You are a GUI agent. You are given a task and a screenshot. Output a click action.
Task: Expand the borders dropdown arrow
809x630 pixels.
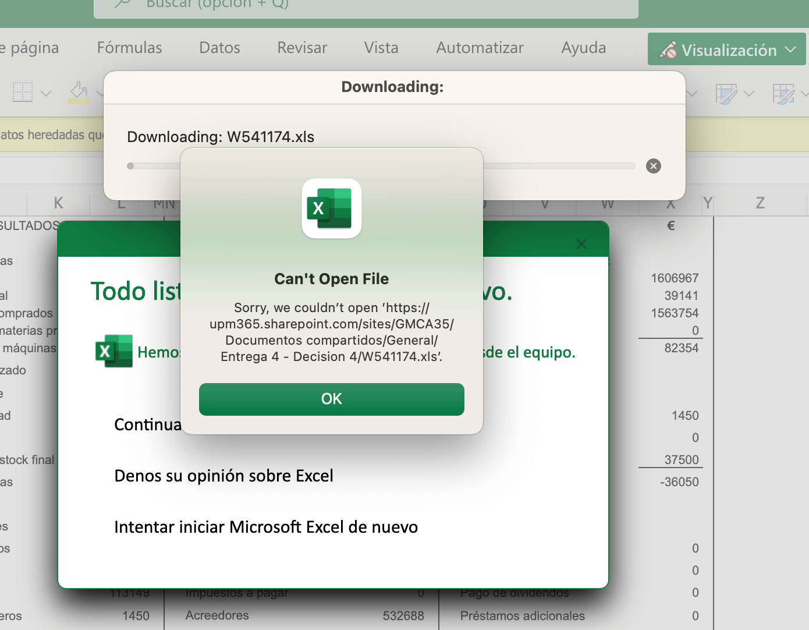pos(46,93)
